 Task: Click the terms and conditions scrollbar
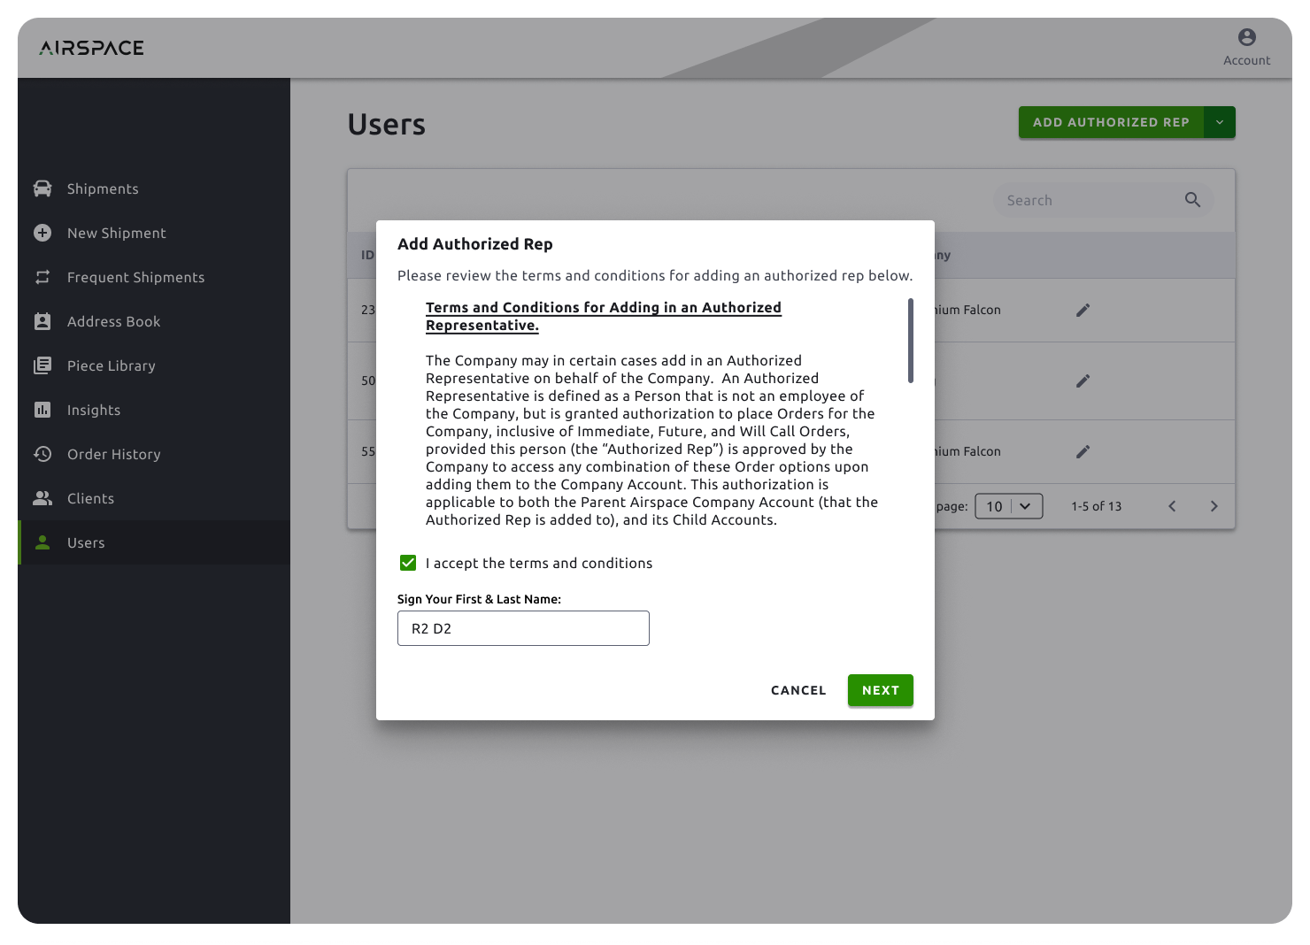[x=910, y=341]
